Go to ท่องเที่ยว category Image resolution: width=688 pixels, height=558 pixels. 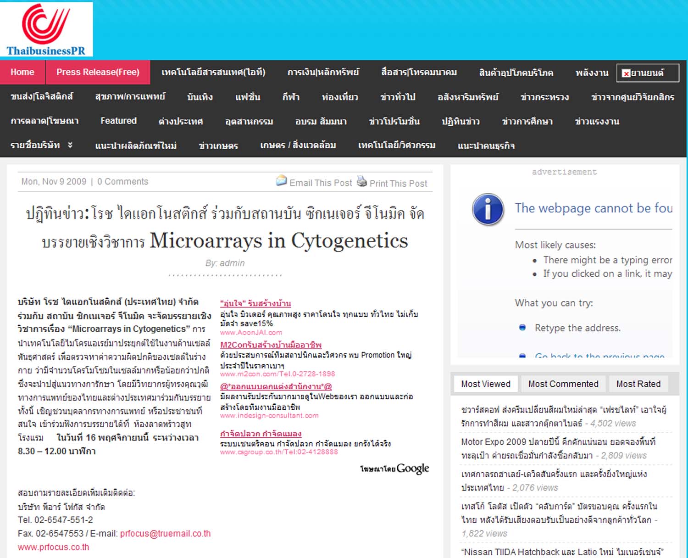tap(340, 97)
